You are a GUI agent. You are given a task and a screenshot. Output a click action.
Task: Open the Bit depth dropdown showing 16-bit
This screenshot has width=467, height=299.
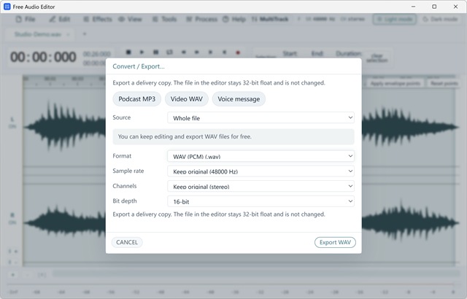(260, 201)
